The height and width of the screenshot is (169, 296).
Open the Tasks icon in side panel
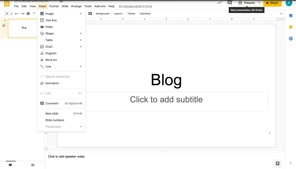[291, 38]
